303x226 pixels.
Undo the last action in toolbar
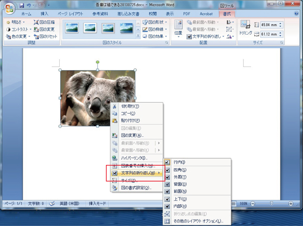pos(29,5)
